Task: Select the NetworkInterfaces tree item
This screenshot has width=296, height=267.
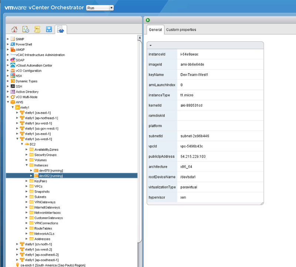Action: (48, 213)
